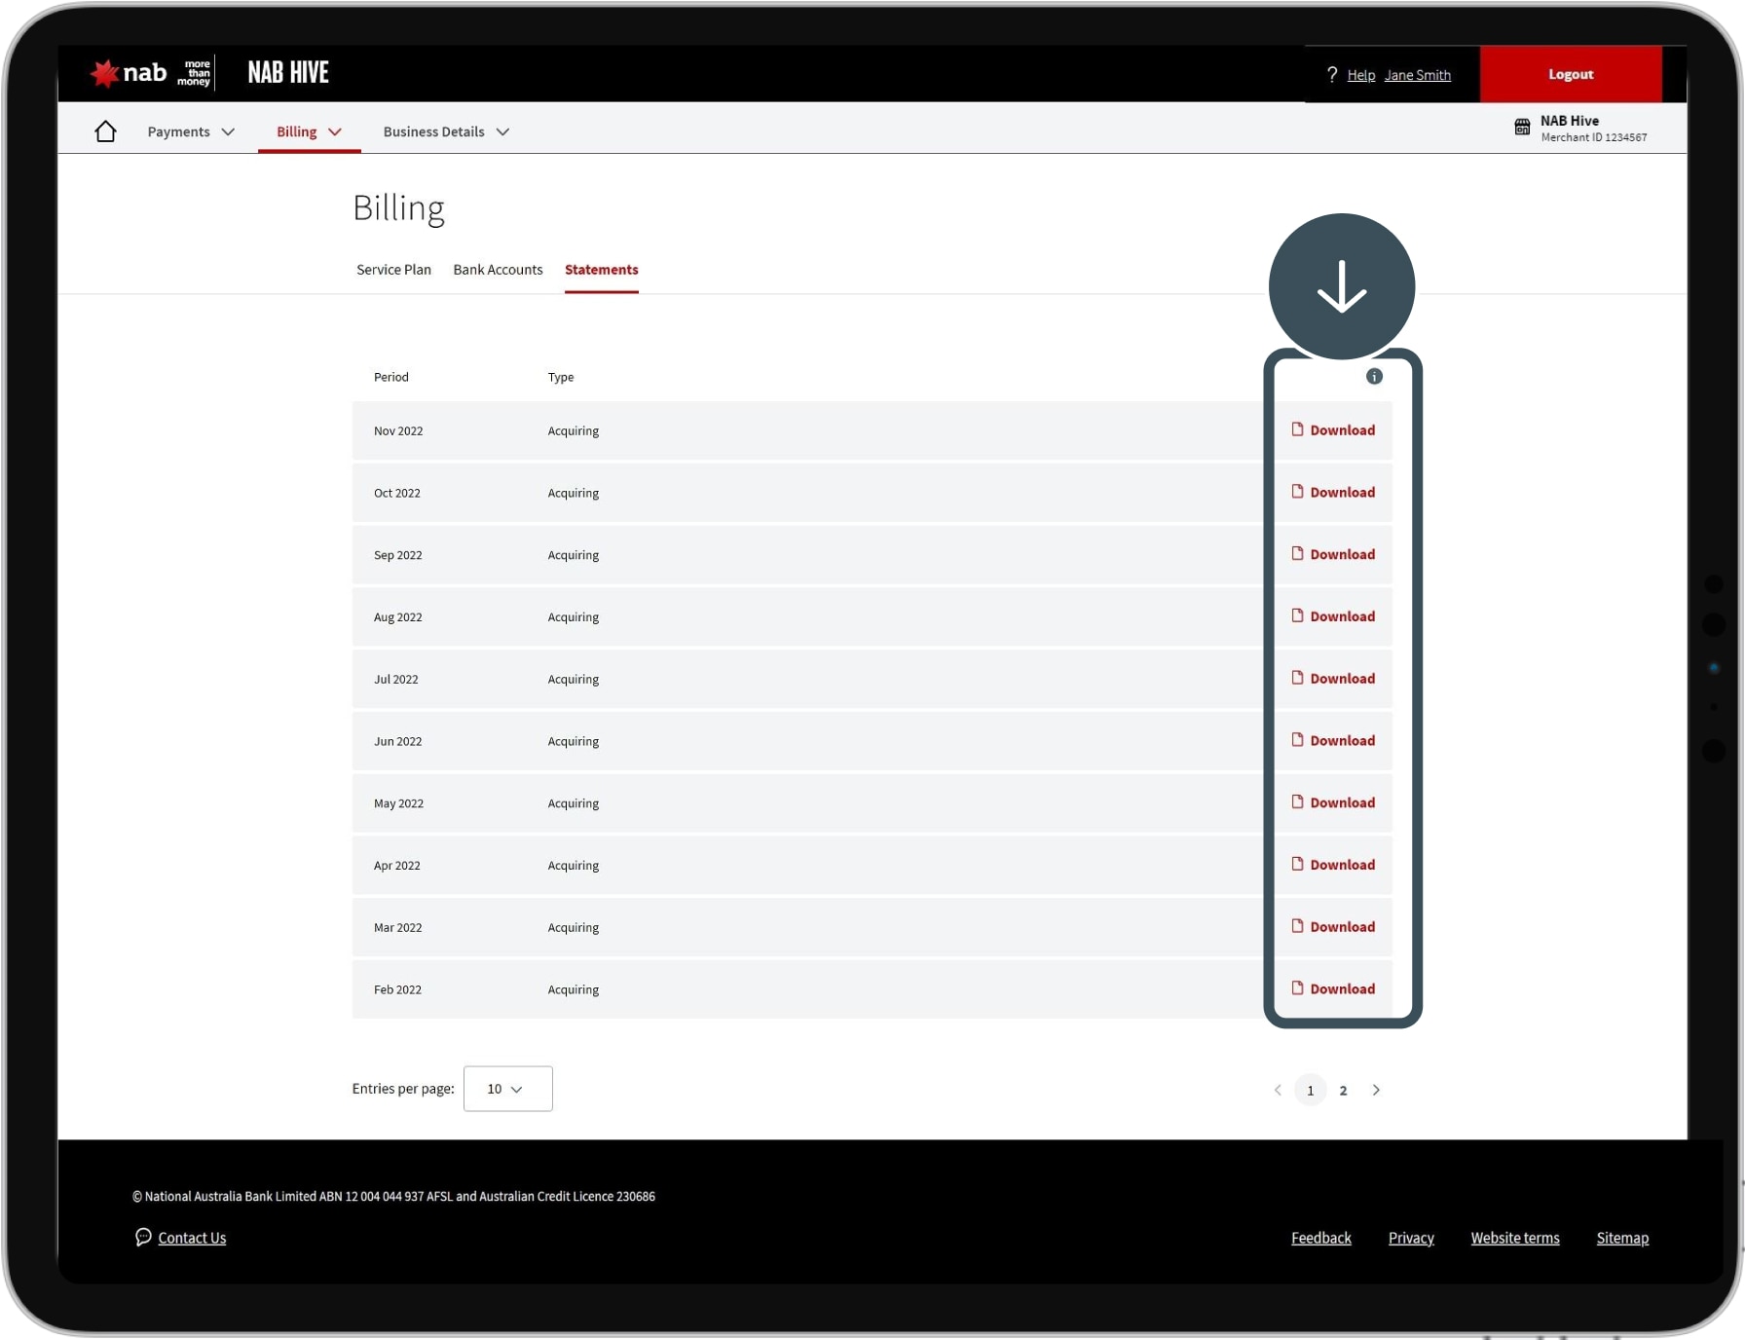Click the chat bubble icon near Contact Us
This screenshot has width=1745, height=1340.
(x=143, y=1237)
